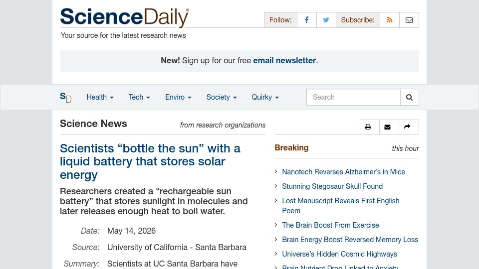The image size is (479, 269).
Task: Click 'from research organizations' text
Action: (223, 125)
